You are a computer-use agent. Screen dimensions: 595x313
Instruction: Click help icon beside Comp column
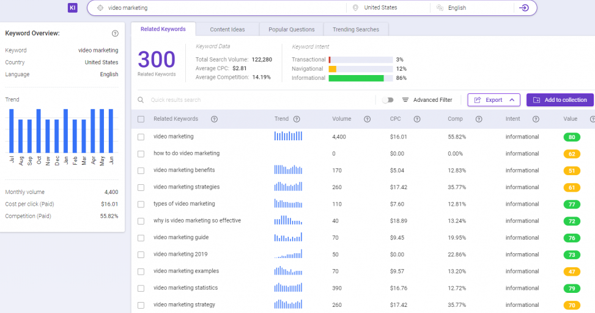pyautogui.click(x=479, y=119)
